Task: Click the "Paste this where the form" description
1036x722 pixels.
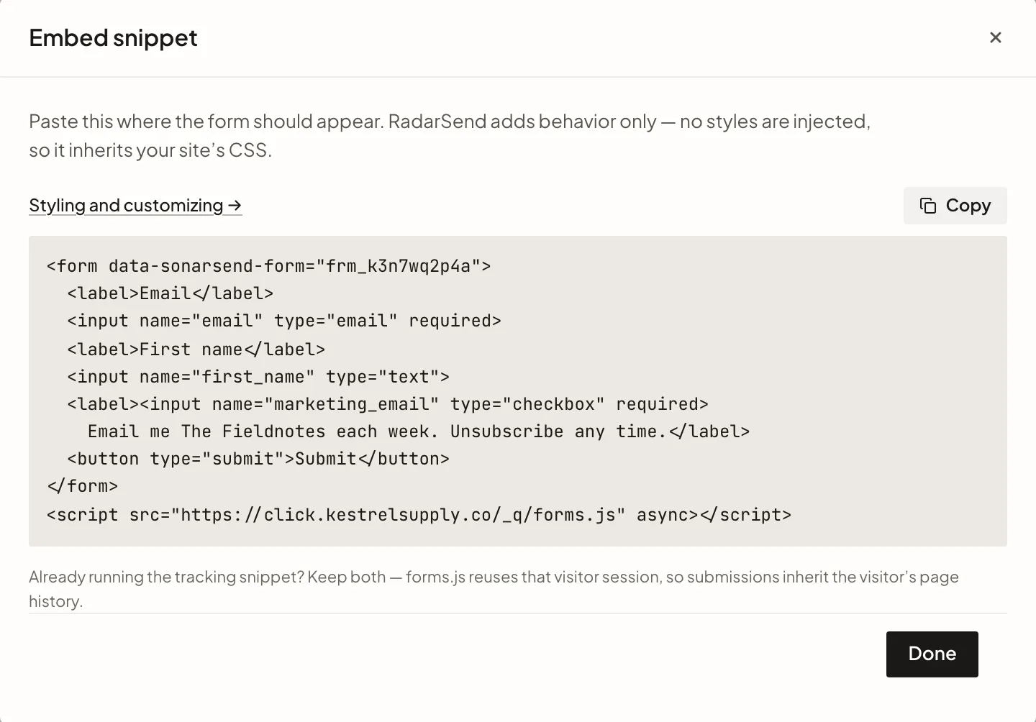Action: pos(450,136)
